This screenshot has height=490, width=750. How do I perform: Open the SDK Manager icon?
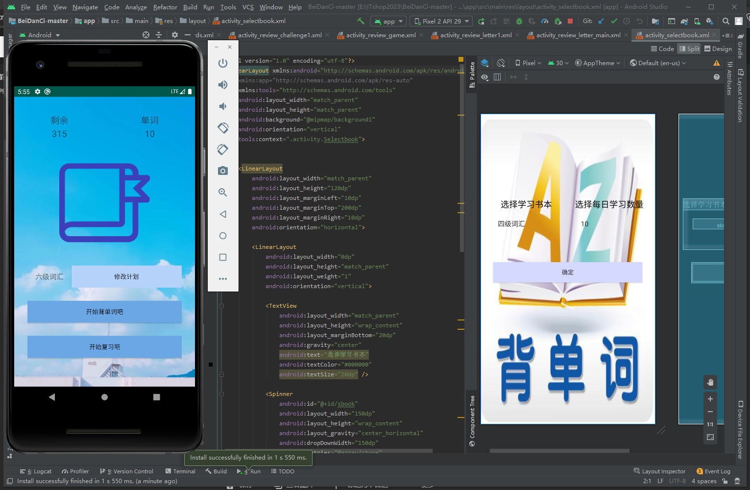point(709,21)
